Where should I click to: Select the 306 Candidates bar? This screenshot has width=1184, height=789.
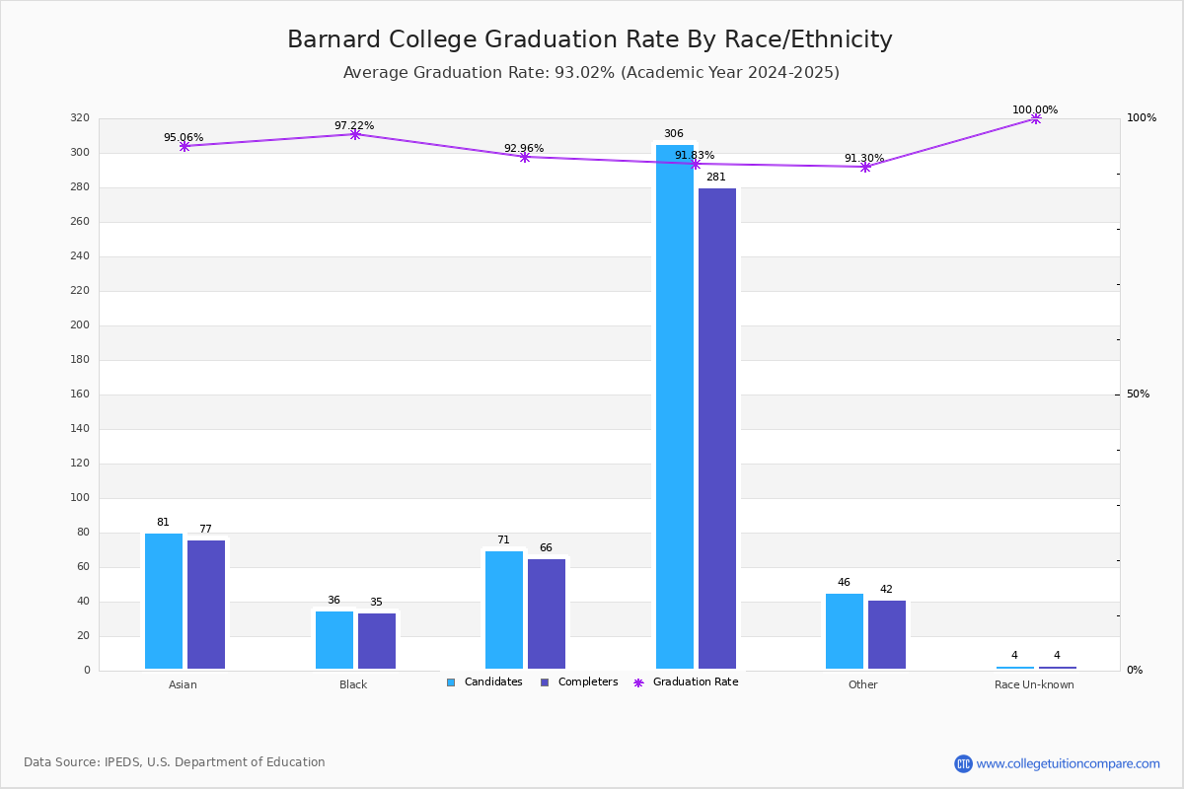pyautogui.click(x=675, y=406)
